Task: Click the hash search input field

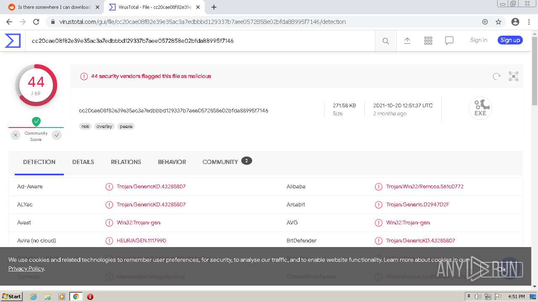Action: point(200,41)
